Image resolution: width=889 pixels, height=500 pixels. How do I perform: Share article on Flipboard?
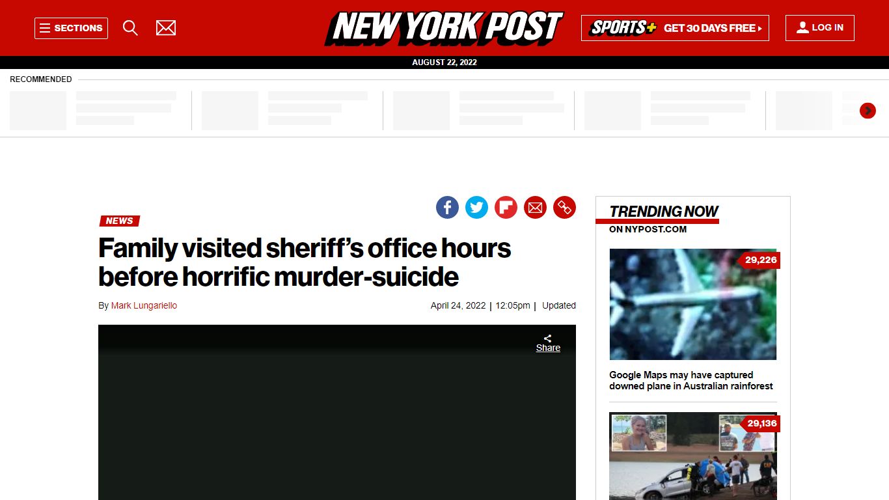pos(506,208)
